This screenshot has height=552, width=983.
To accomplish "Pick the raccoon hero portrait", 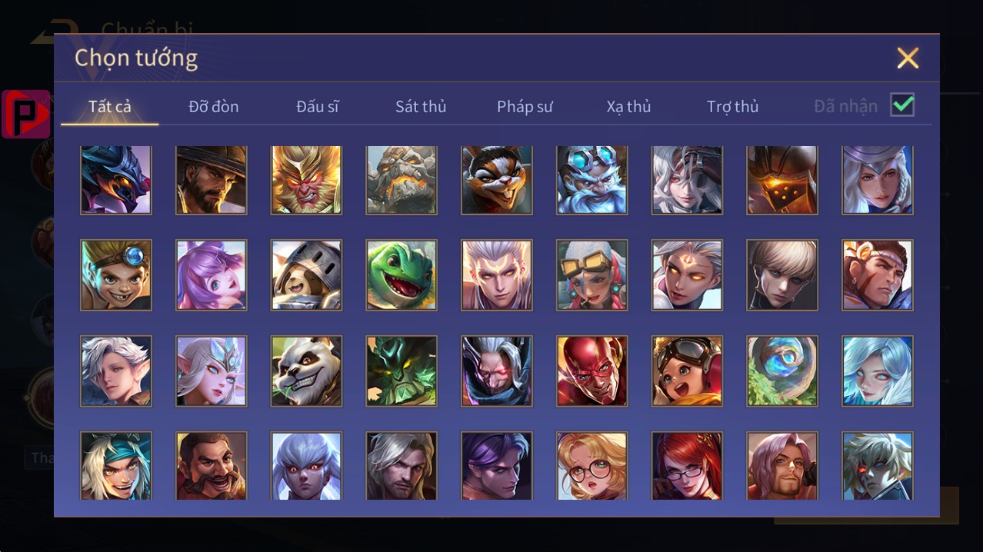I will [497, 180].
